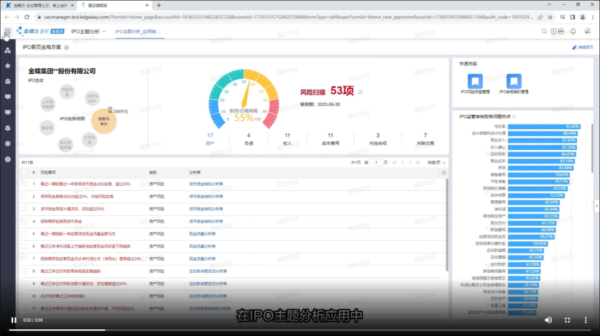Click the refresh icon beside 53项

(360, 93)
